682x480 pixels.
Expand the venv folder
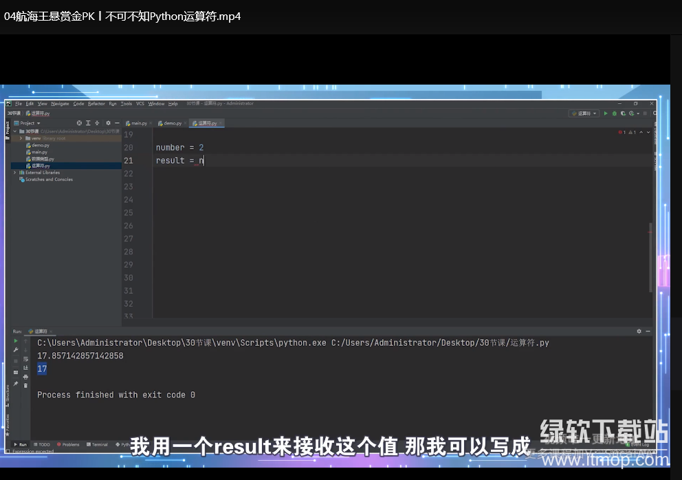pos(21,138)
